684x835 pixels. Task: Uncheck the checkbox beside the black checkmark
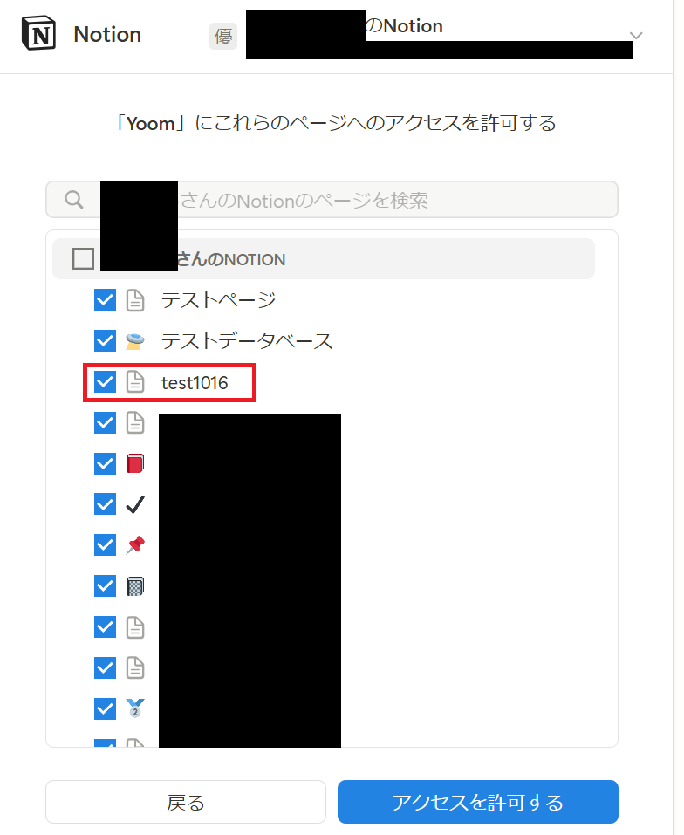click(105, 504)
